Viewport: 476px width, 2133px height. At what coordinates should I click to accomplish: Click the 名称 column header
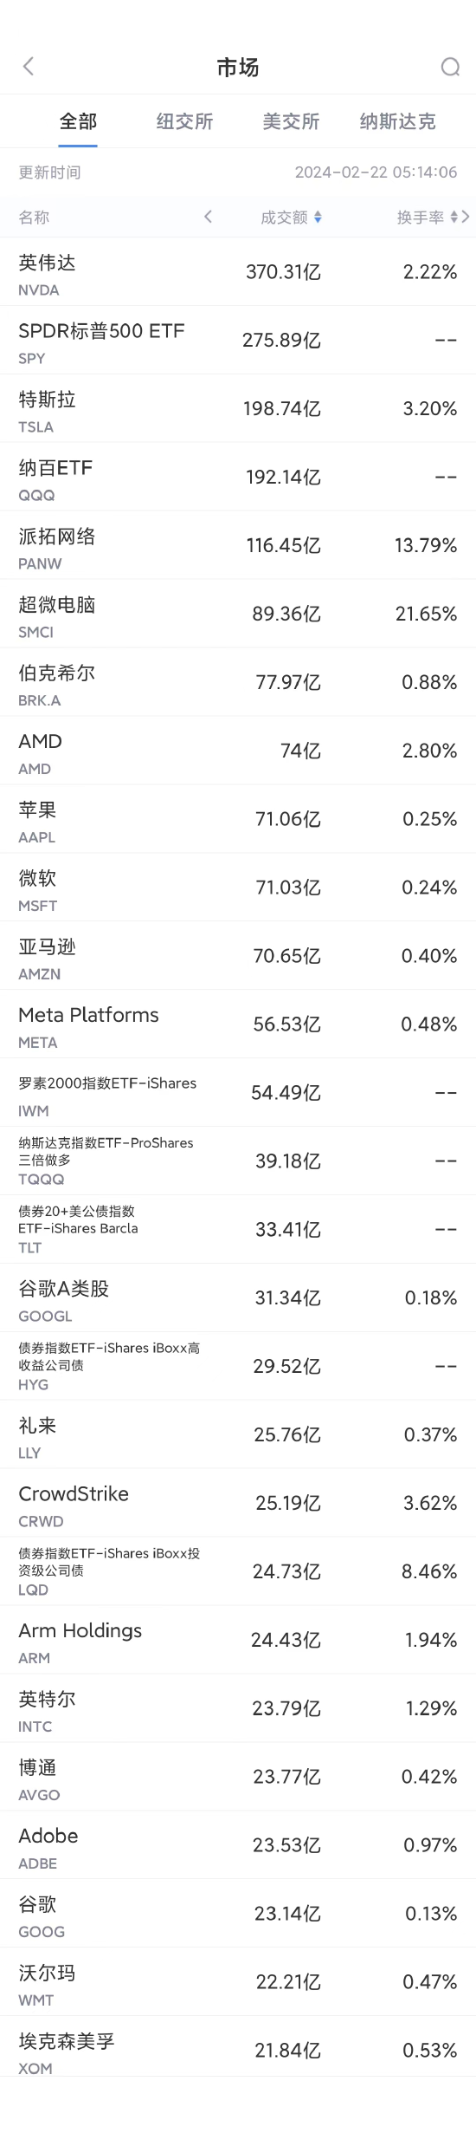point(34,218)
